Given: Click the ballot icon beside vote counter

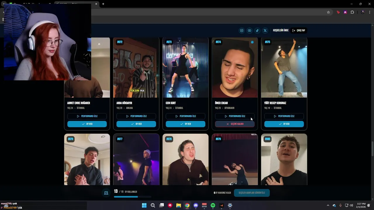Looking at the screenshot, I should (x=106, y=193).
